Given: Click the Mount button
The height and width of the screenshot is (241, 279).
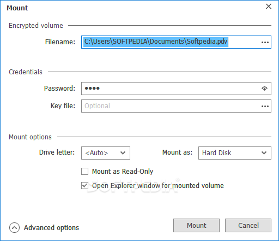Looking at the screenshot, I should (x=196, y=226).
